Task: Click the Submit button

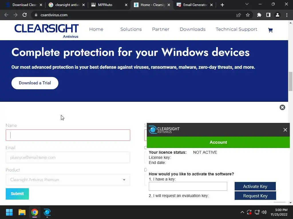Action: tap(17, 194)
